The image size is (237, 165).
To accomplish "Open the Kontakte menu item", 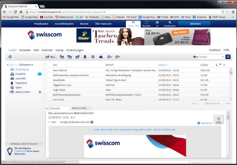I will (x=25, y=50).
